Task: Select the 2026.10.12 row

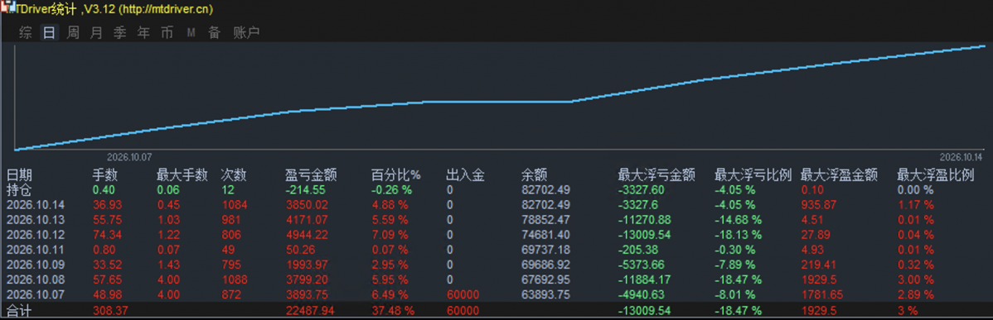Action: 496,233
